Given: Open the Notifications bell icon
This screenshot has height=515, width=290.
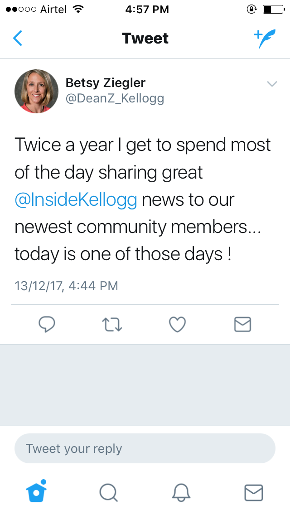Looking at the screenshot, I should tap(181, 492).
